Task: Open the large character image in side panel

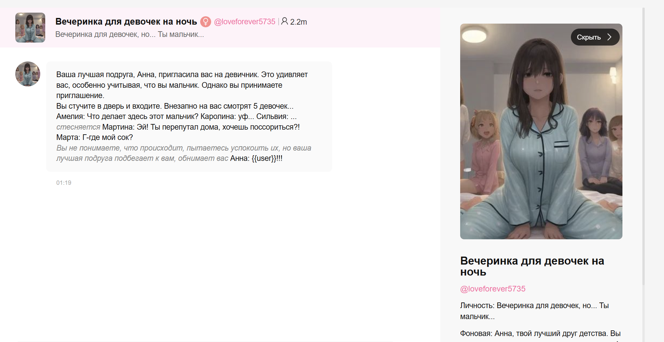Action: coord(541,131)
